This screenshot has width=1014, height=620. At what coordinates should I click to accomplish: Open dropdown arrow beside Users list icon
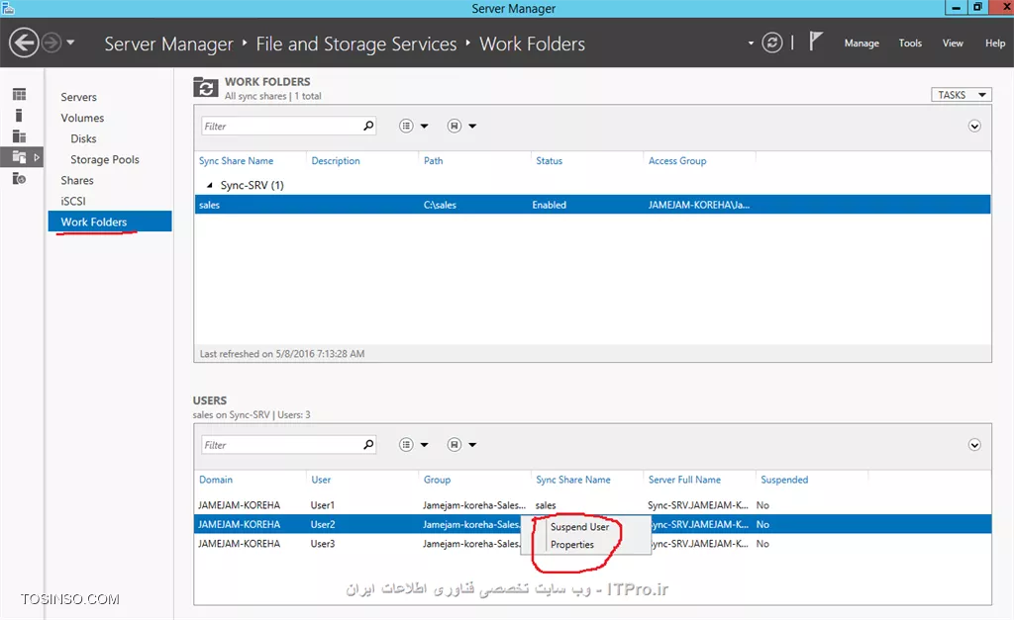coord(424,444)
